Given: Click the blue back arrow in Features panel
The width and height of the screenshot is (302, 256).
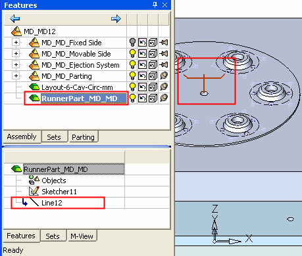Looking at the screenshot, I should coord(14,19).
